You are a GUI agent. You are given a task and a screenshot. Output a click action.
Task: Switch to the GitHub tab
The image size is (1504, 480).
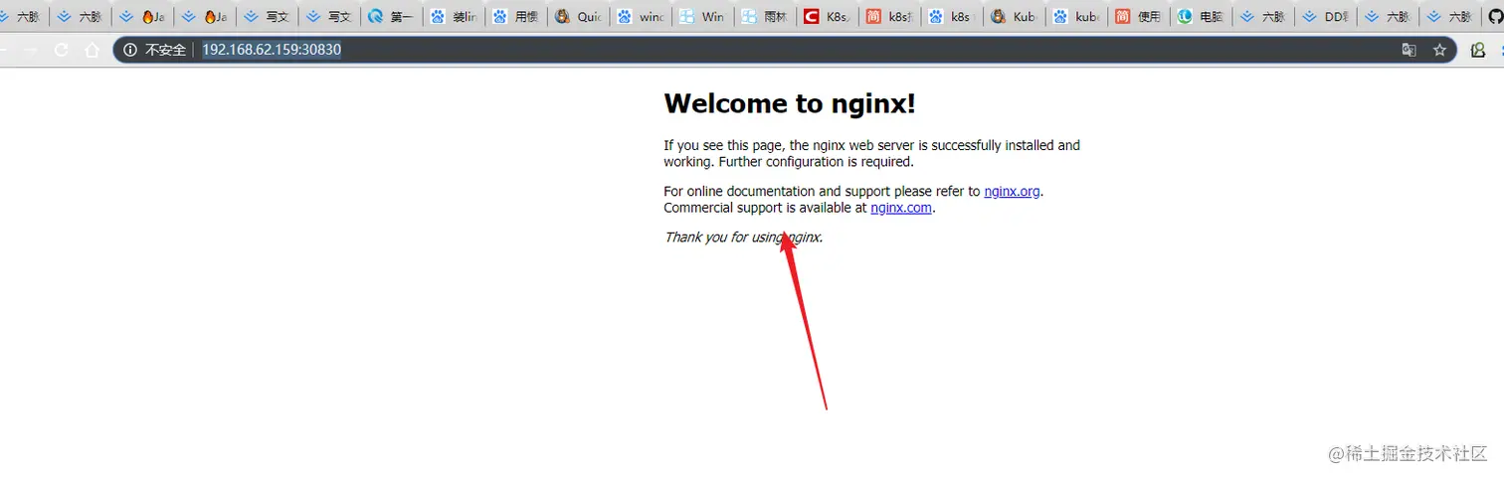click(x=1494, y=17)
